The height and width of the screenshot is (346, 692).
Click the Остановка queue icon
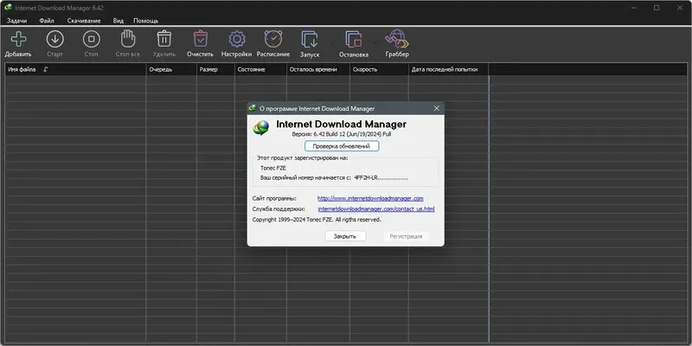coord(354,39)
